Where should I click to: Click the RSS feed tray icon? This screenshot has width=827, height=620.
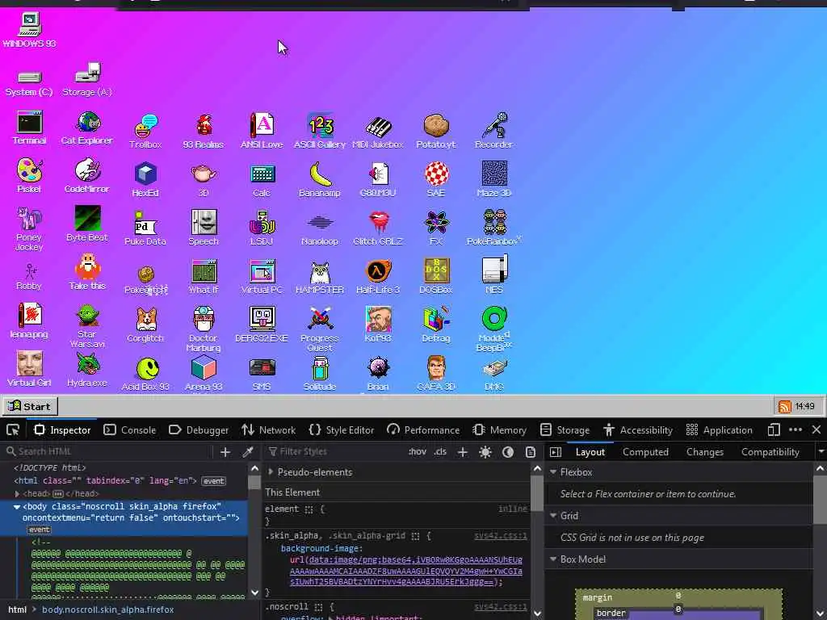785,407
